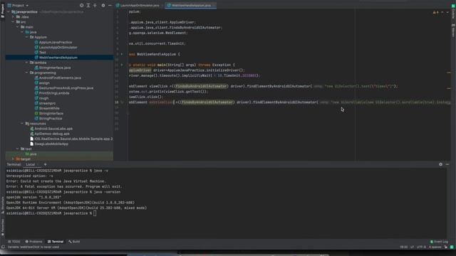
Task: Click the locate-in-project target icon
Action: tap(82, 5)
